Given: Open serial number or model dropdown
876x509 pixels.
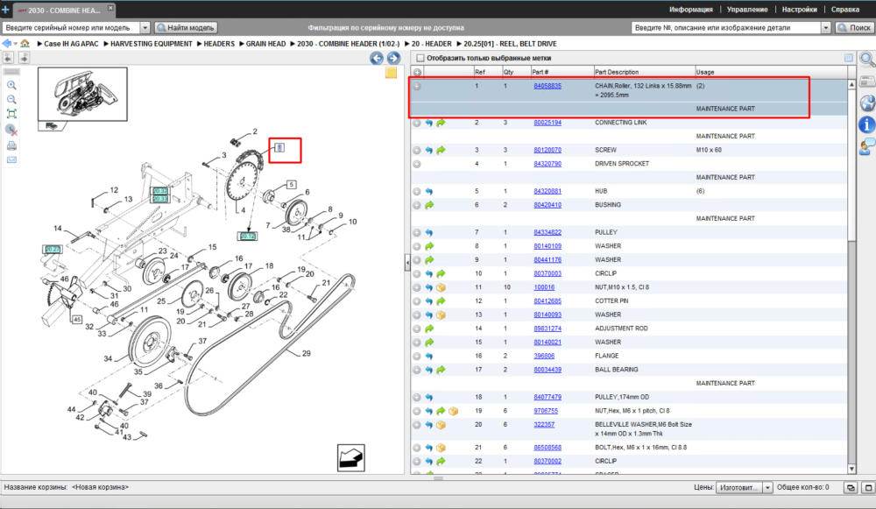Looking at the screenshot, I should pyautogui.click(x=145, y=27).
